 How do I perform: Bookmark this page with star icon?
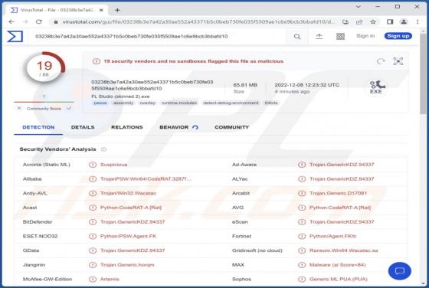(x=372, y=22)
